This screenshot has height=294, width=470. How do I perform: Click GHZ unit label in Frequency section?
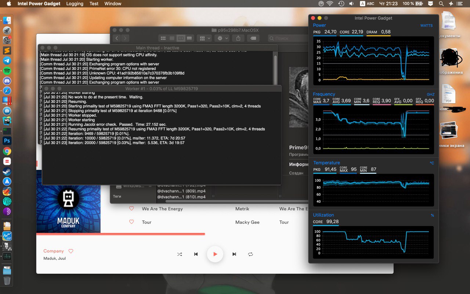(x=430, y=94)
